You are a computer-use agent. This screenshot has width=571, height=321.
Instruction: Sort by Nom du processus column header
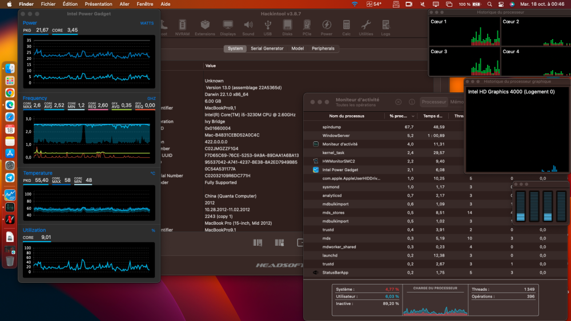click(x=347, y=116)
